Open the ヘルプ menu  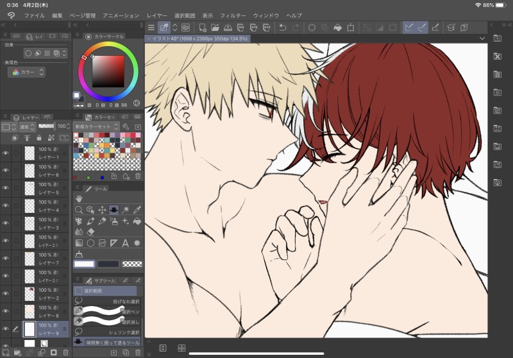[294, 15]
